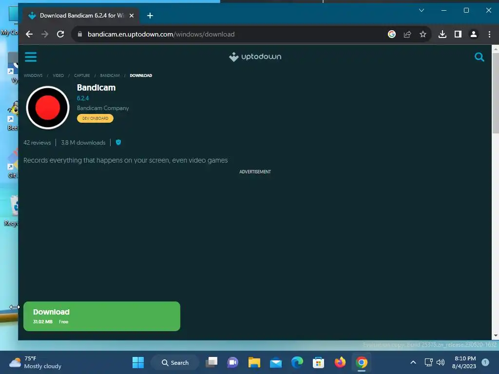The image size is (499, 374).
Task: Go to Video breadcrumb
Action: coord(58,75)
